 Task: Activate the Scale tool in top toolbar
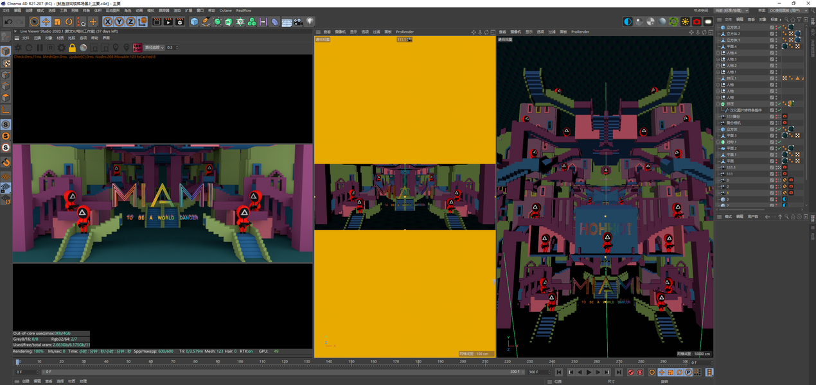[57, 22]
